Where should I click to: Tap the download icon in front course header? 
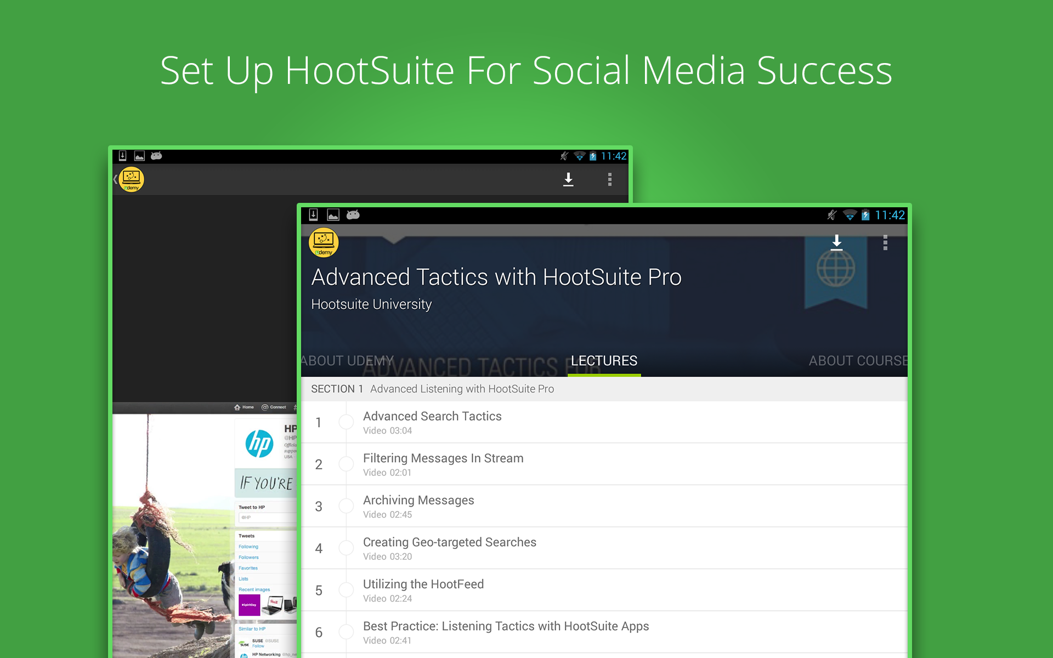point(836,242)
